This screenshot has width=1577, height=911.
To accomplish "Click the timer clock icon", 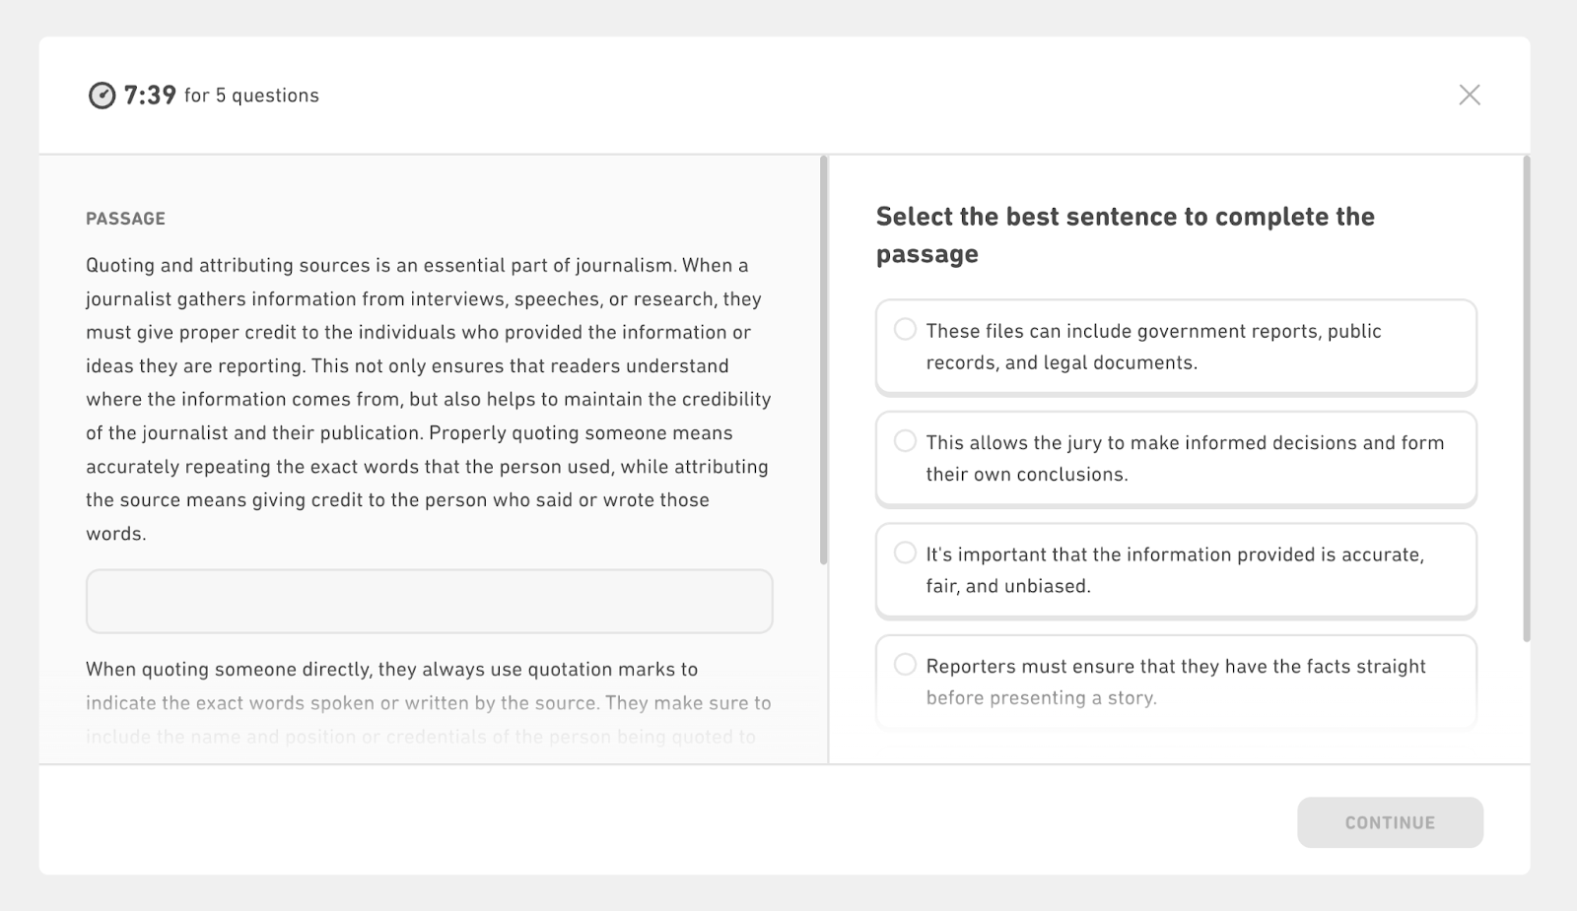I will [103, 96].
